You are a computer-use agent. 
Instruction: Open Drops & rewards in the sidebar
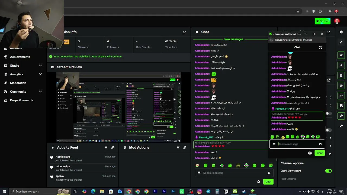pyautogui.click(x=22, y=100)
